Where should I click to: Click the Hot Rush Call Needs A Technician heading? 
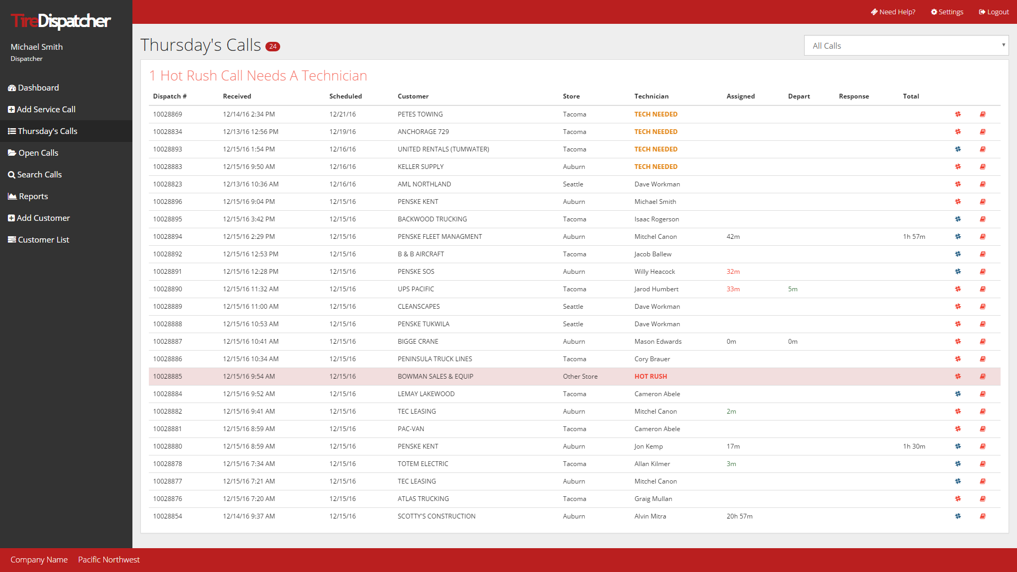point(258,76)
